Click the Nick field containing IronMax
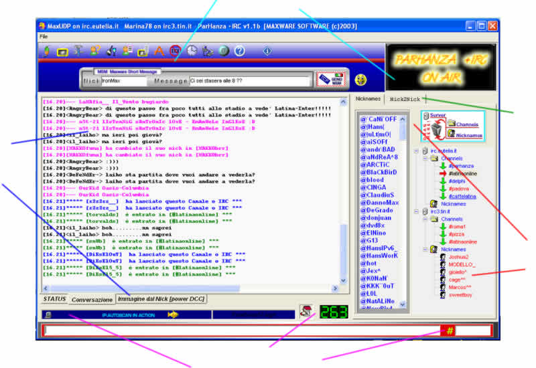The height and width of the screenshot is (368, 536). (124, 81)
